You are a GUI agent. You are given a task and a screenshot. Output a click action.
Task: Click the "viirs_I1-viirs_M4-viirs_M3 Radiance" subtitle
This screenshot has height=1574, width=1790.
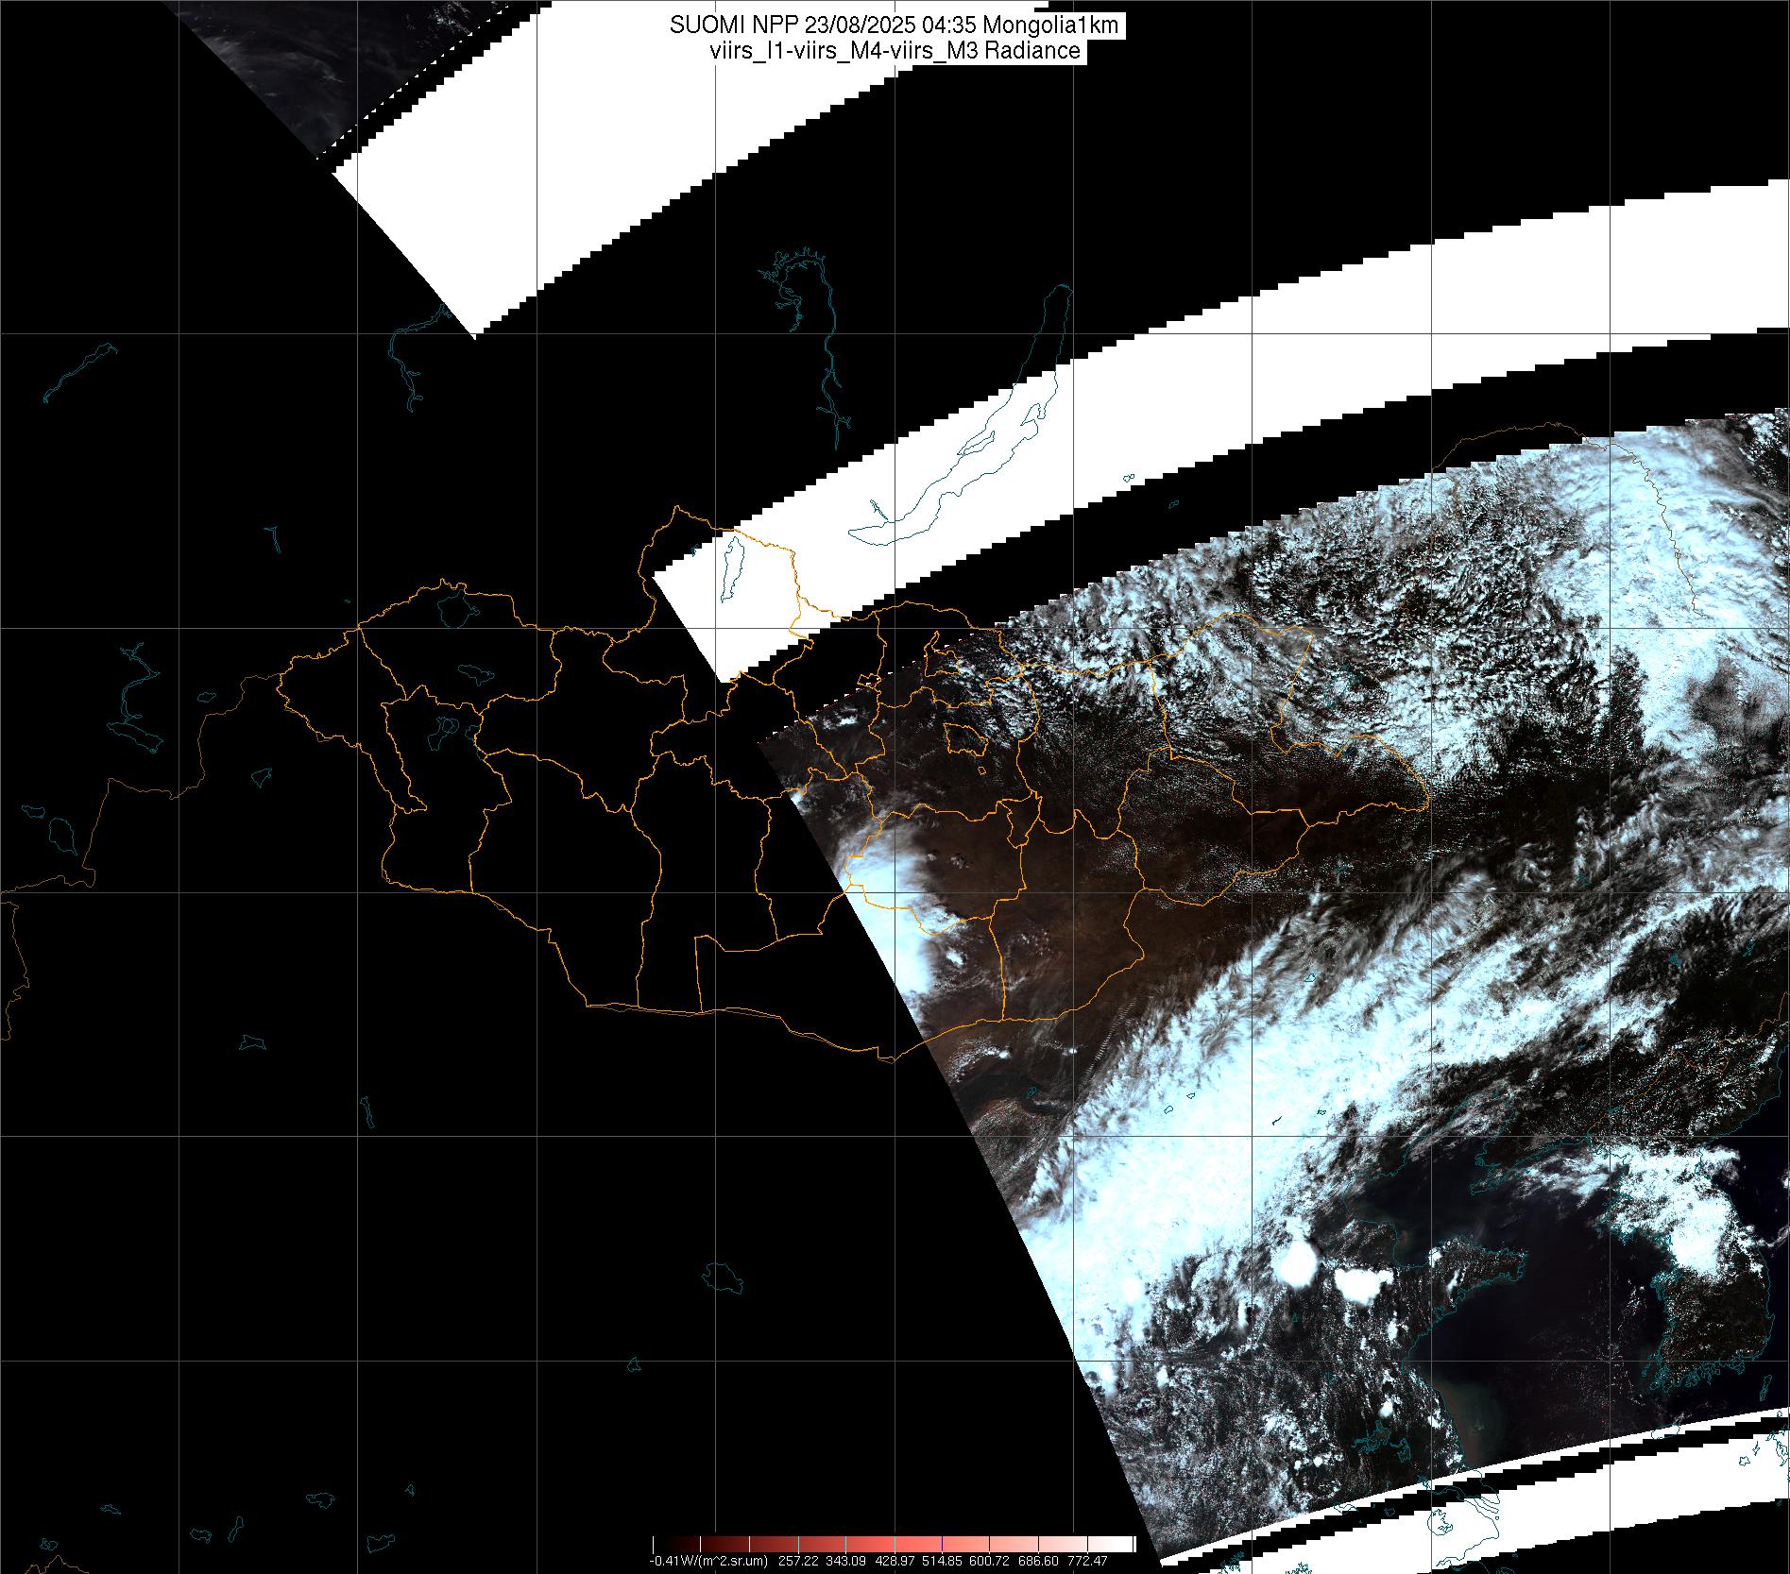(x=895, y=51)
